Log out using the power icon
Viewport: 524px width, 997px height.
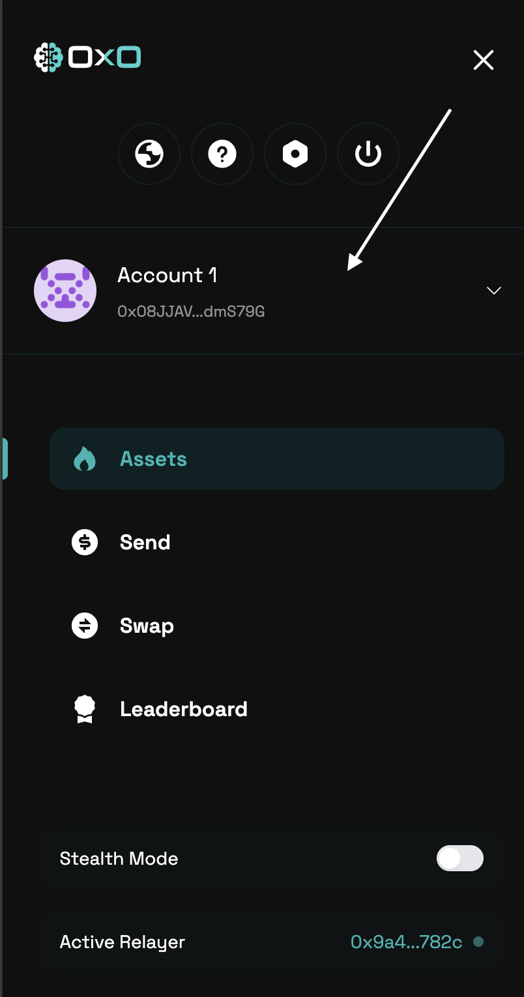click(x=368, y=154)
